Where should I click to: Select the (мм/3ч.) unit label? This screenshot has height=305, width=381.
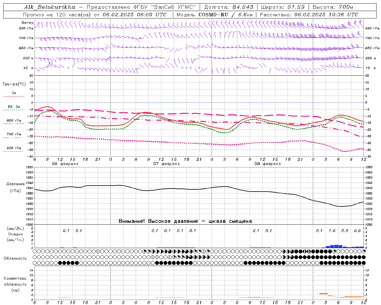15,228
